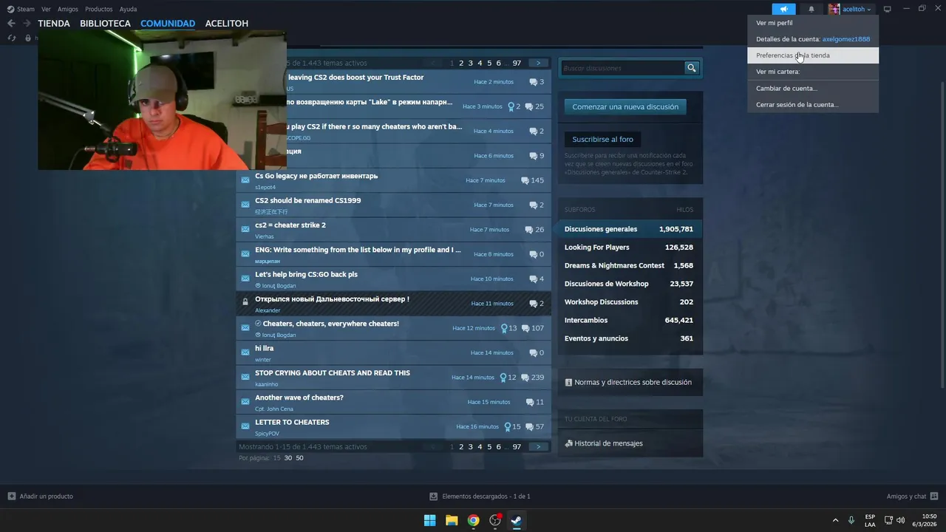Click the Buscar discusiones search field

point(623,68)
